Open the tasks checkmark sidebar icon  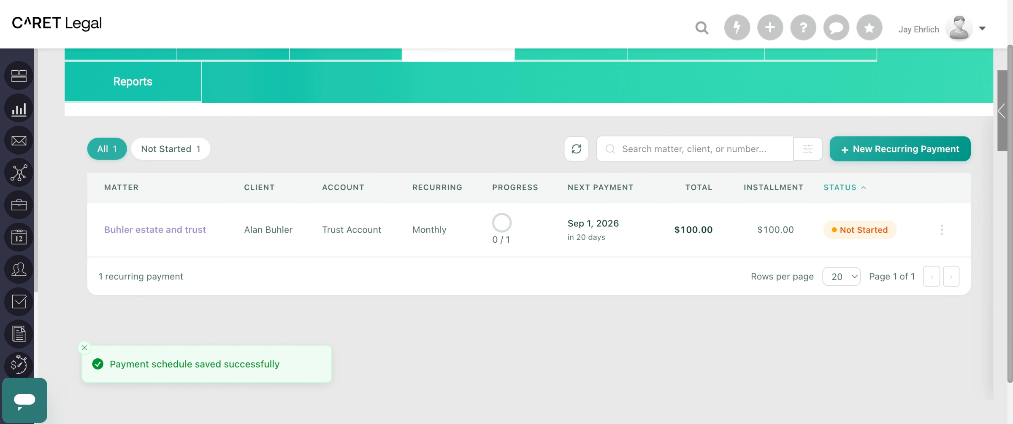19,302
